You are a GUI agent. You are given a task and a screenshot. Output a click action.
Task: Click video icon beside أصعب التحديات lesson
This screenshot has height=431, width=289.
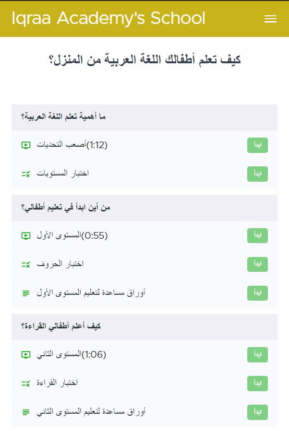26,145
